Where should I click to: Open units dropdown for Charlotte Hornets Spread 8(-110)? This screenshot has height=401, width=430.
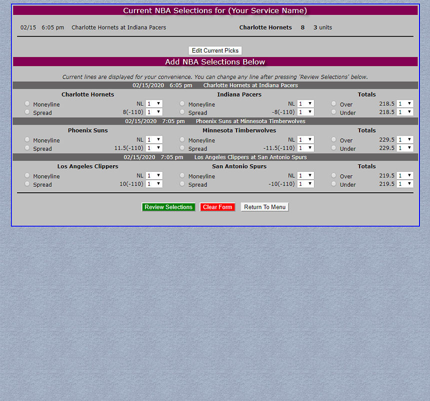(154, 112)
